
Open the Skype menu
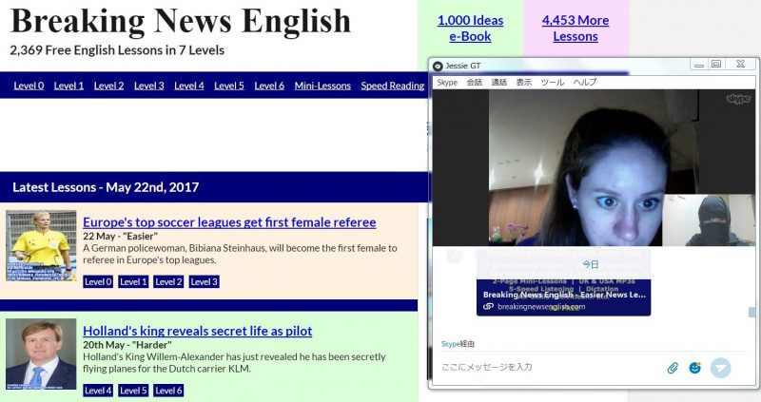pos(447,83)
